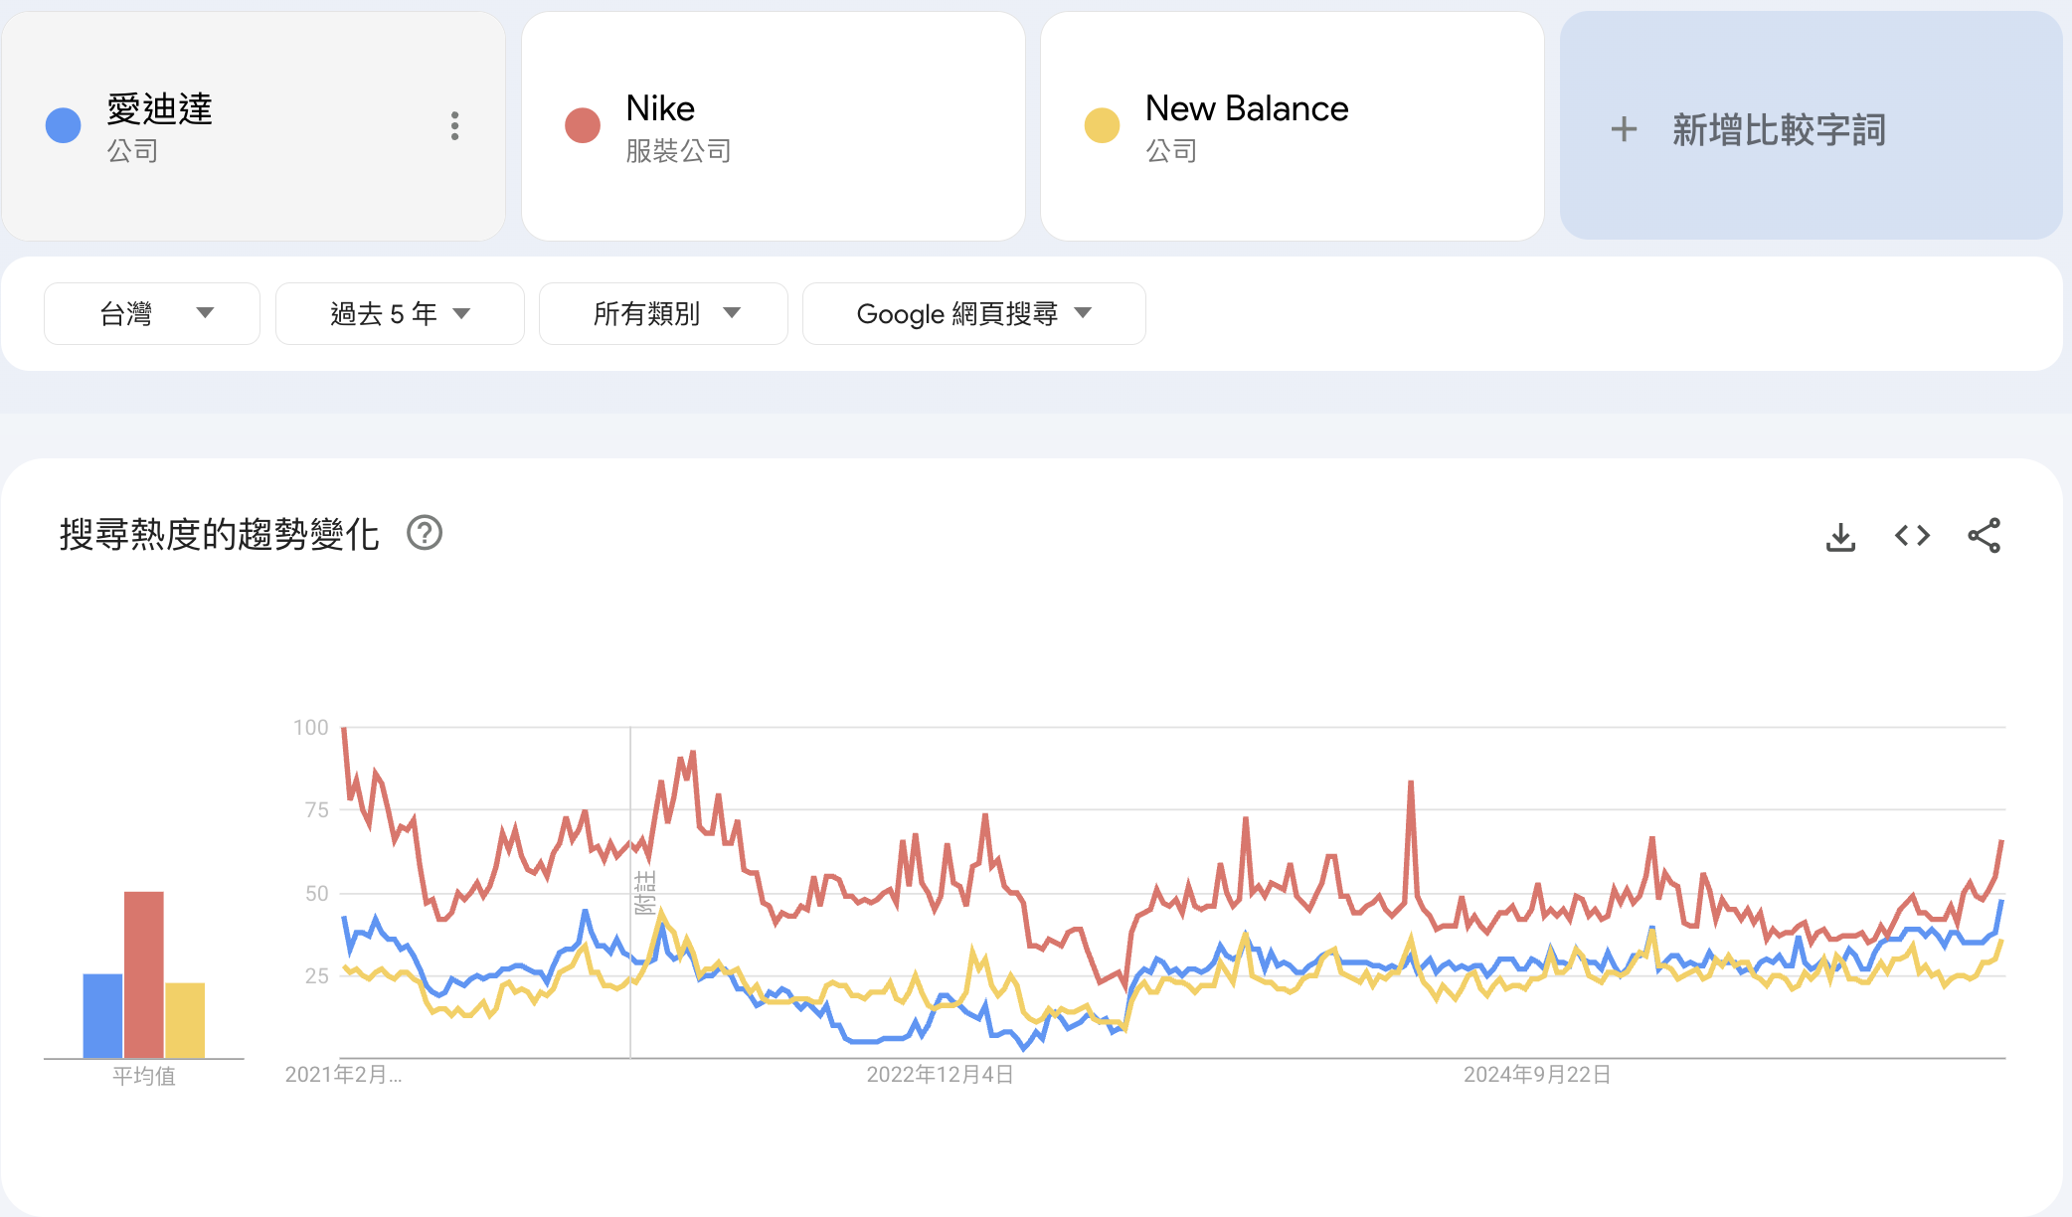Open the 愛迪達 three-dot options menu
This screenshot has height=1217, width=2072.
pos(454,126)
